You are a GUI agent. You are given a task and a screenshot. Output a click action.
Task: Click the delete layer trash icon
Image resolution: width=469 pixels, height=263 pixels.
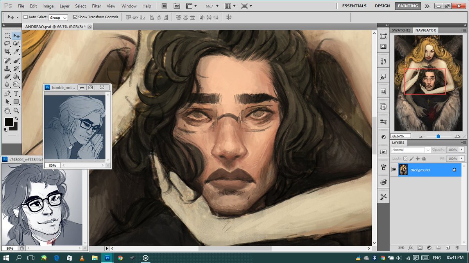pos(456,247)
